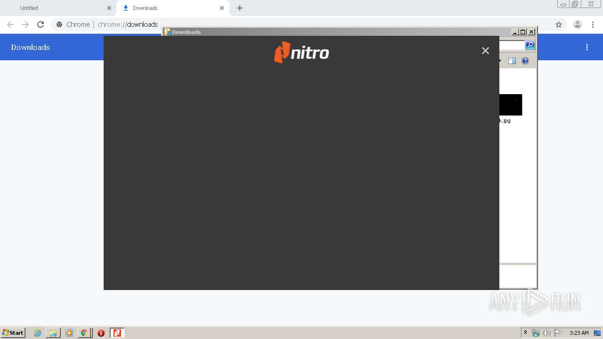Open the volume tray icon

[546, 333]
